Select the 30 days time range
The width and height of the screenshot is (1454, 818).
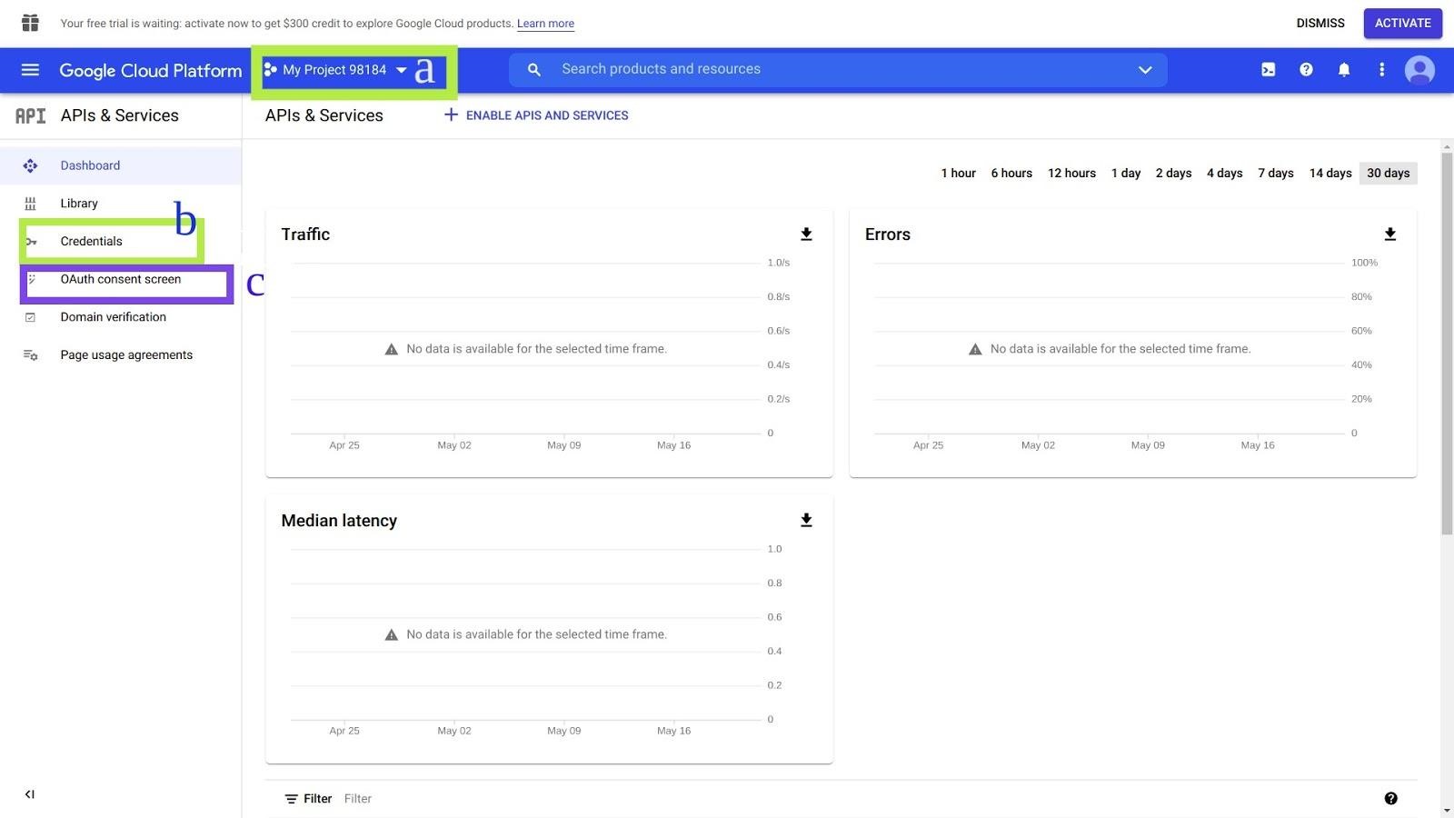(1388, 174)
